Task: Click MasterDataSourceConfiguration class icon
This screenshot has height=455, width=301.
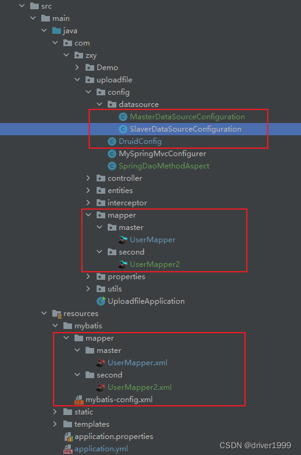Action: [123, 117]
